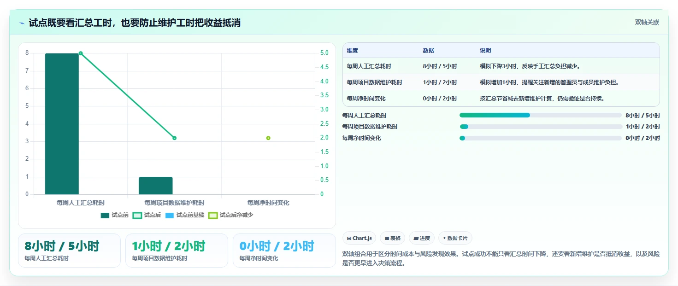Click the x-axis label 每周项目数据维护耗时
The image size is (678, 286).
click(x=174, y=203)
